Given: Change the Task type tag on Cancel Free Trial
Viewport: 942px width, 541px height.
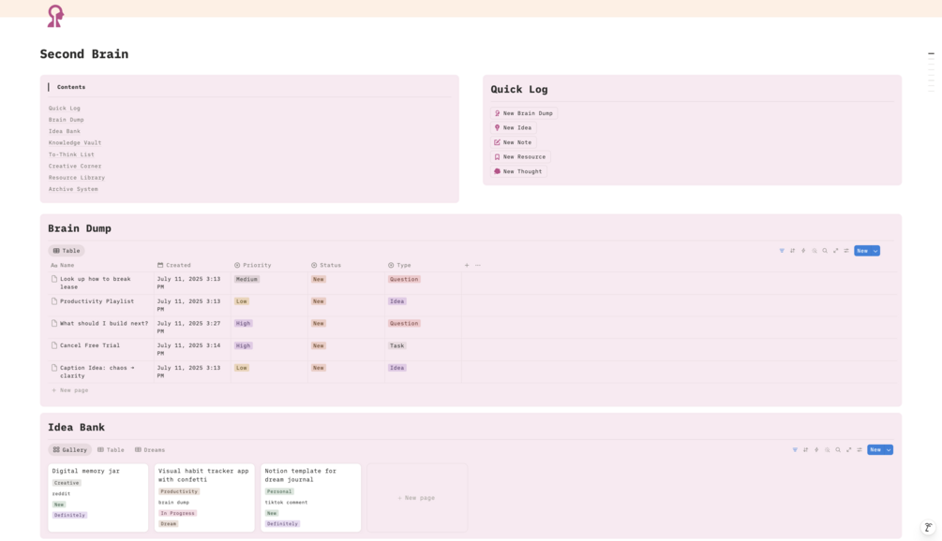Looking at the screenshot, I should [397, 346].
